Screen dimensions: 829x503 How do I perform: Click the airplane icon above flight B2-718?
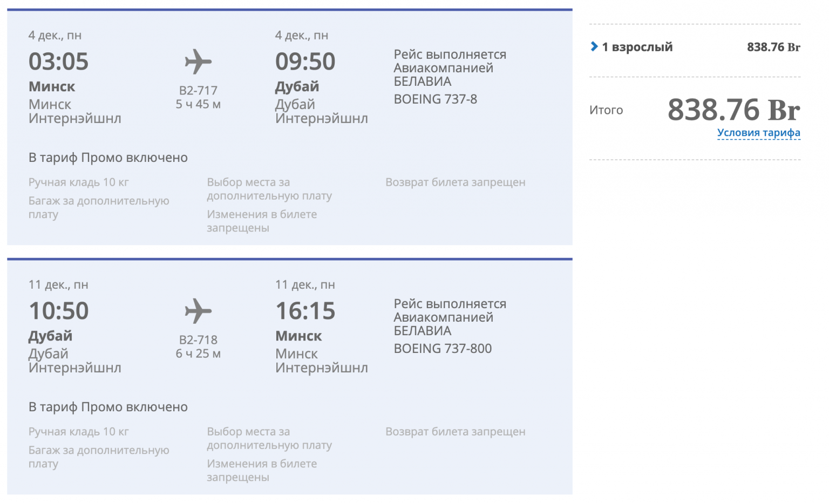[x=198, y=311]
